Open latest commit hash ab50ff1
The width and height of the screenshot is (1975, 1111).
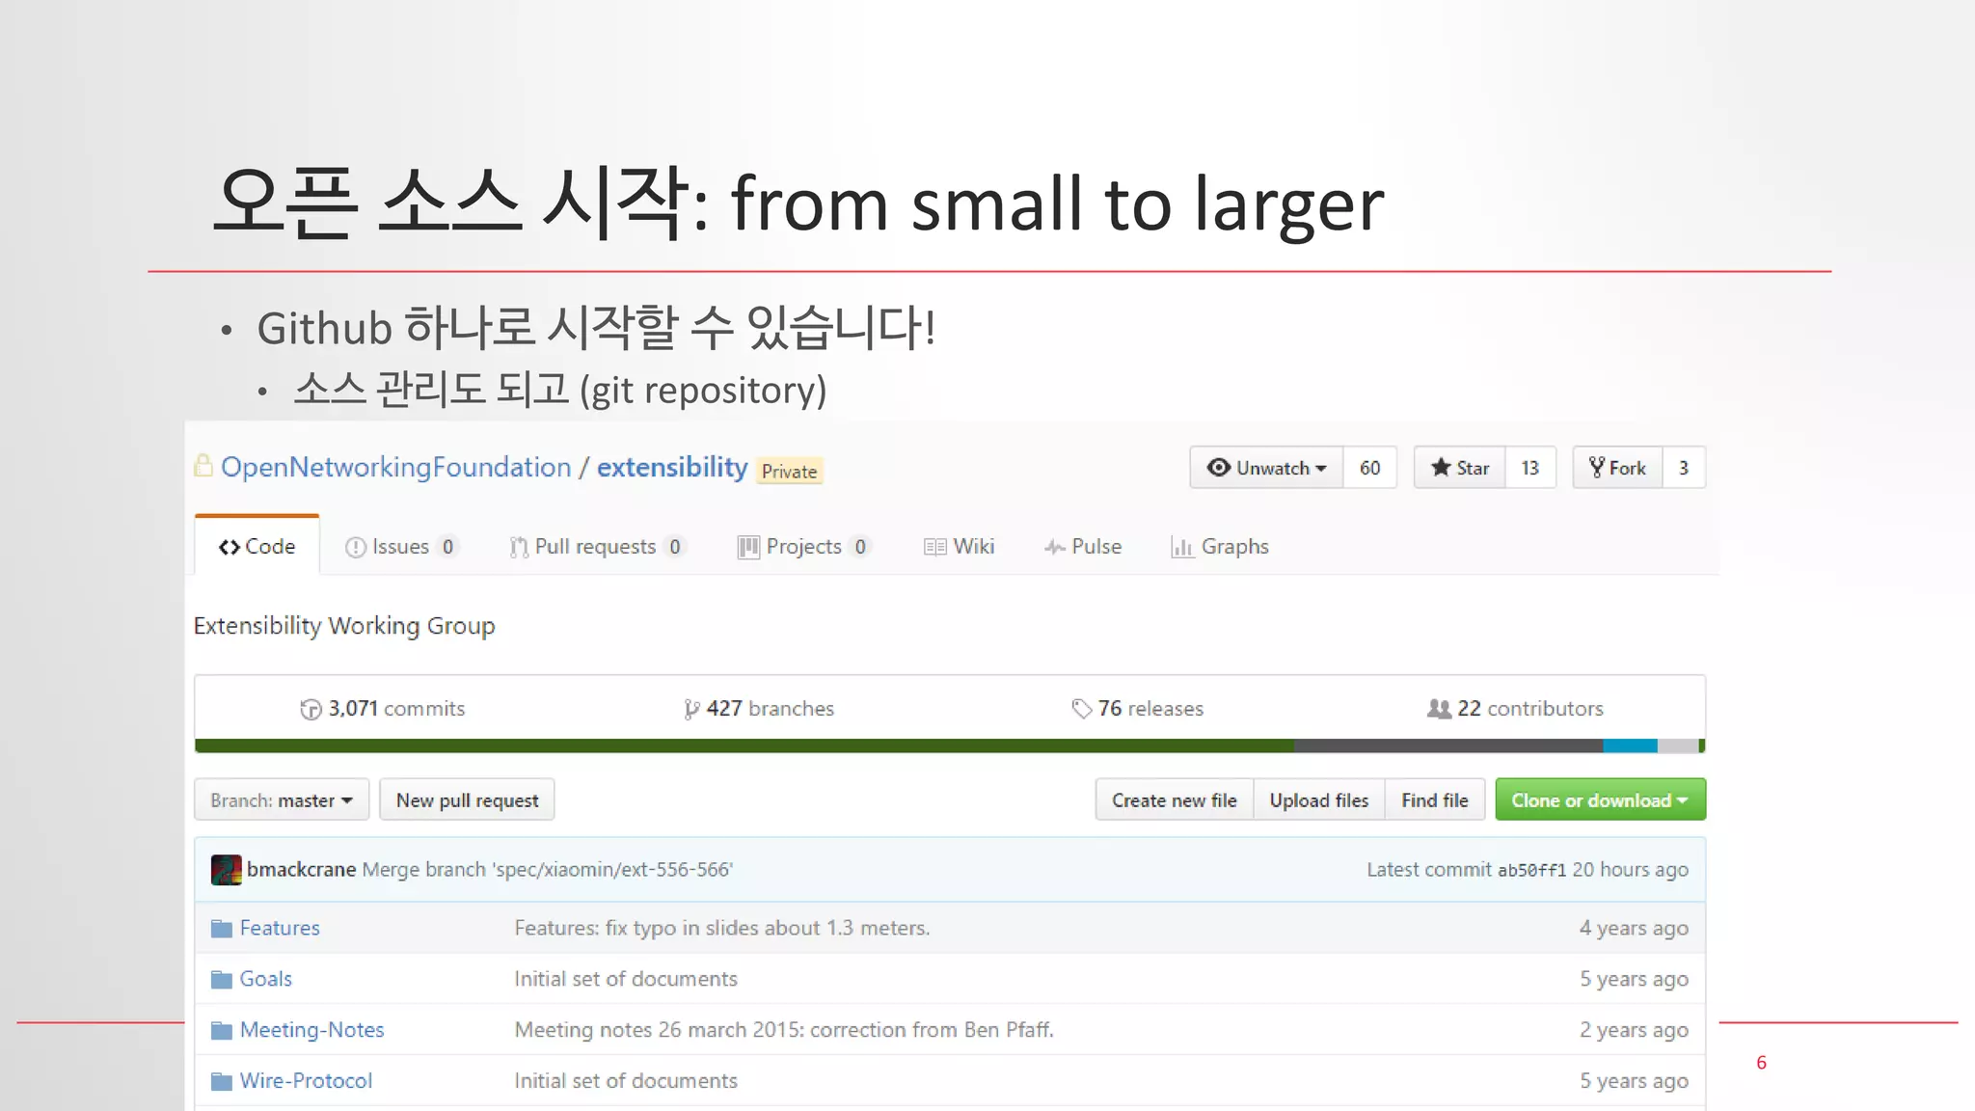coord(1531,871)
